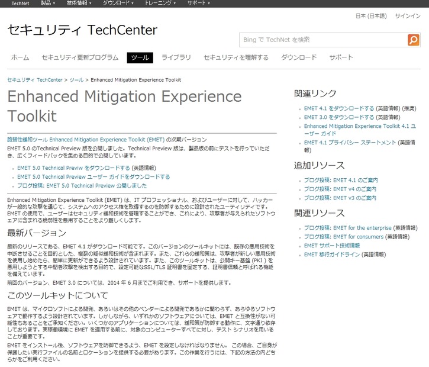
Task: Open EMET 4.1 プライバシー ステートメント link
Action: pyautogui.click(x=350, y=143)
